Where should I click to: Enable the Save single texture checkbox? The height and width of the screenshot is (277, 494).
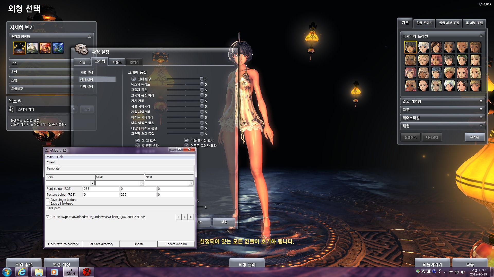48,200
